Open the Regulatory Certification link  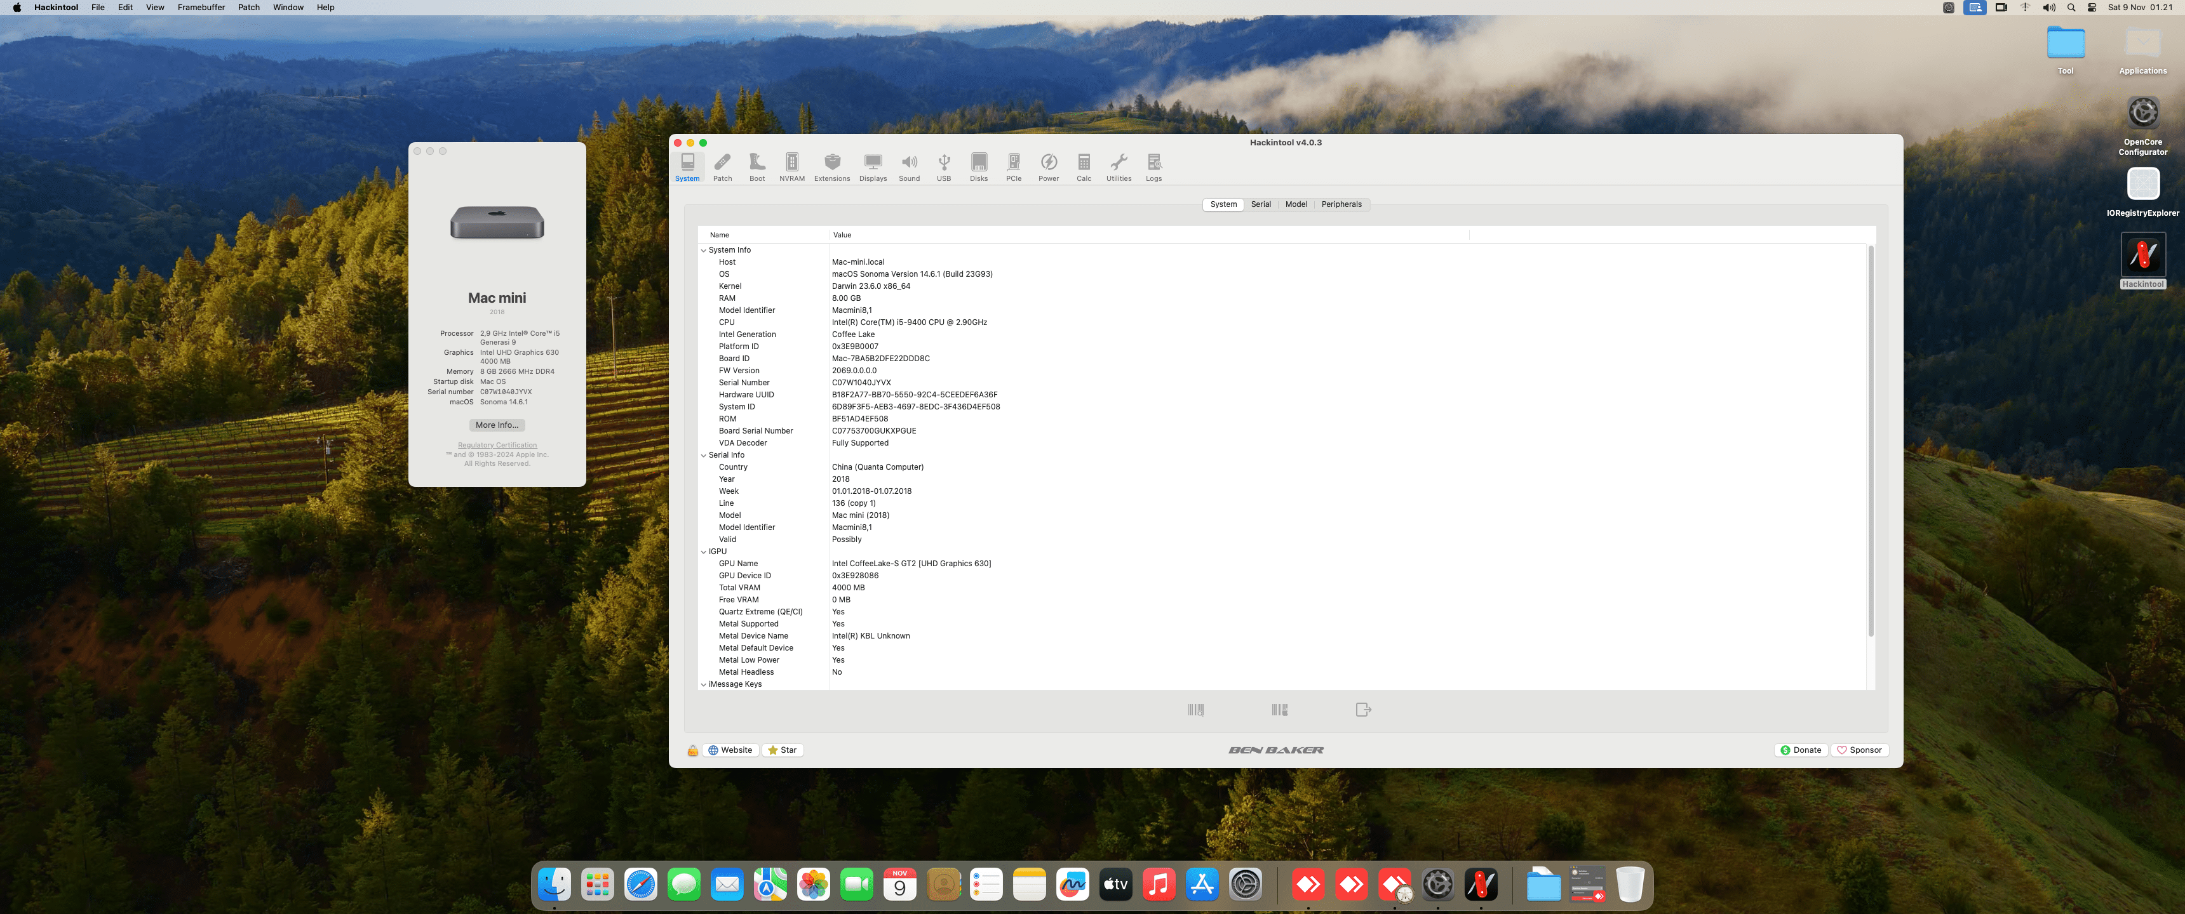[497, 445]
